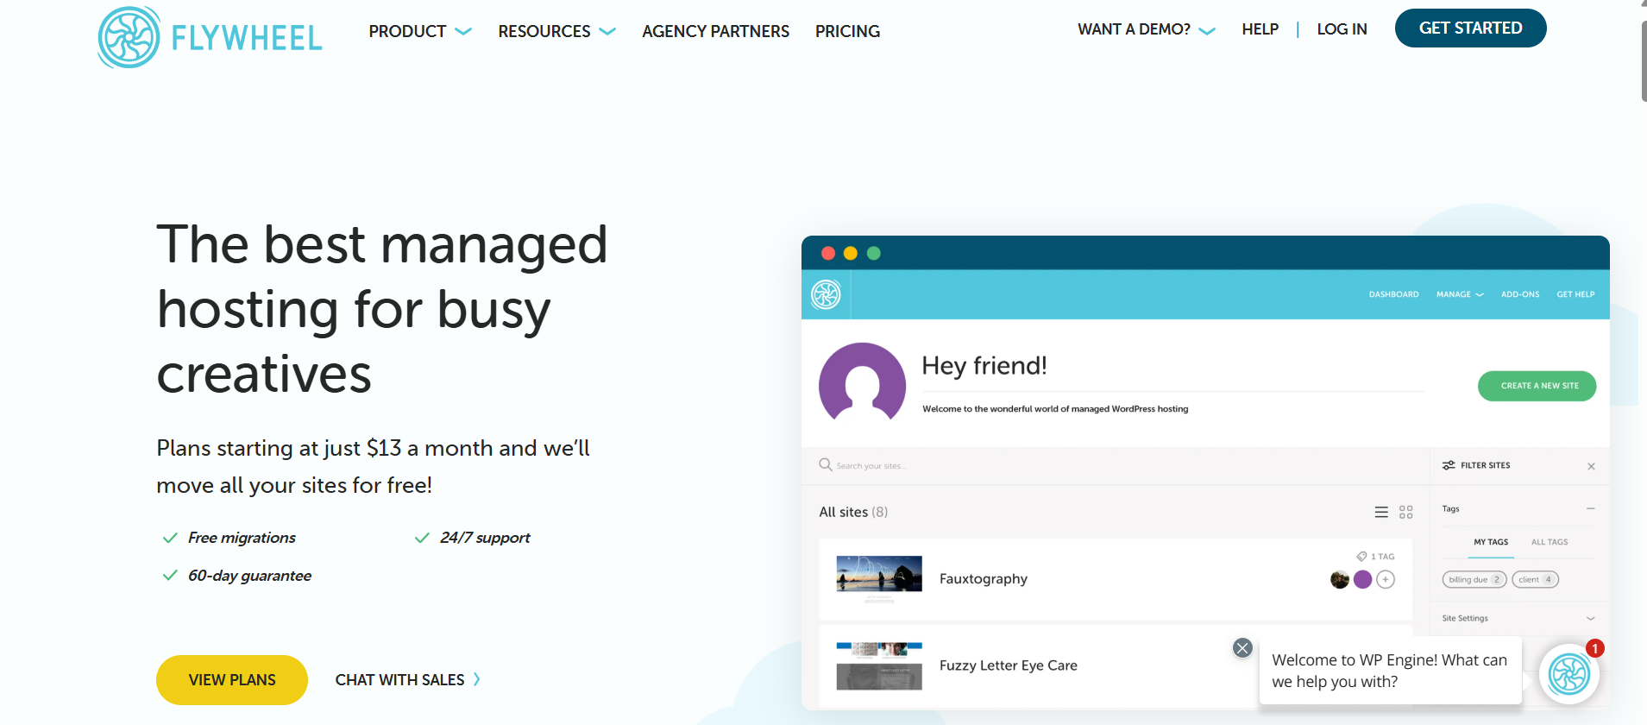Screen dimensions: 1647x725
Task: Select Get Help in the preview nav
Action: click(x=1575, y=294)
